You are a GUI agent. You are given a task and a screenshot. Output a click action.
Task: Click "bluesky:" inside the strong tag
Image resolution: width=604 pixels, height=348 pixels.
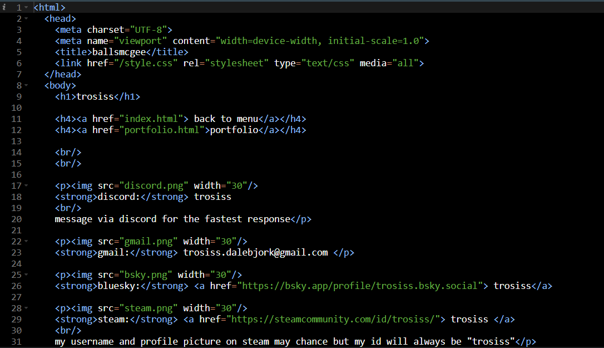click(119, 286)
